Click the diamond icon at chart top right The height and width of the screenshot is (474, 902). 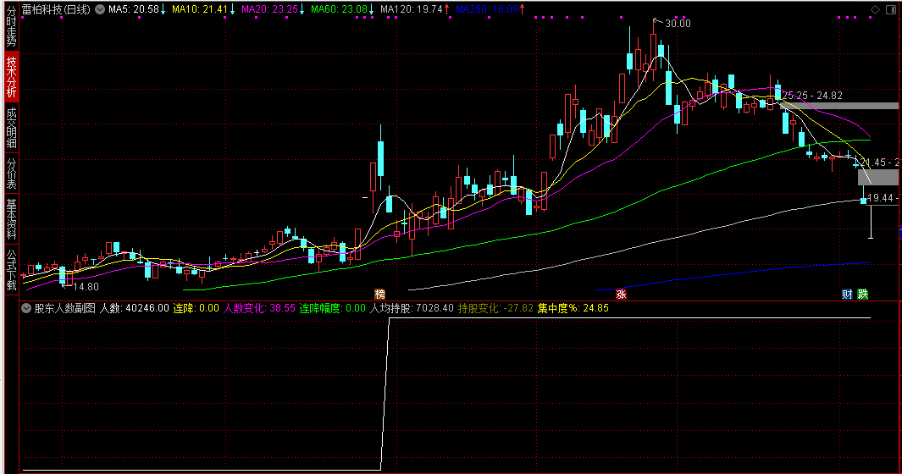point(875,9)
